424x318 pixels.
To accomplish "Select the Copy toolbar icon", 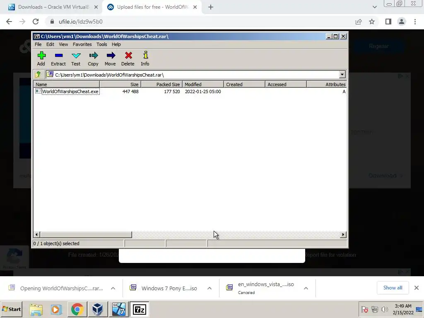I will pos(93,58).
